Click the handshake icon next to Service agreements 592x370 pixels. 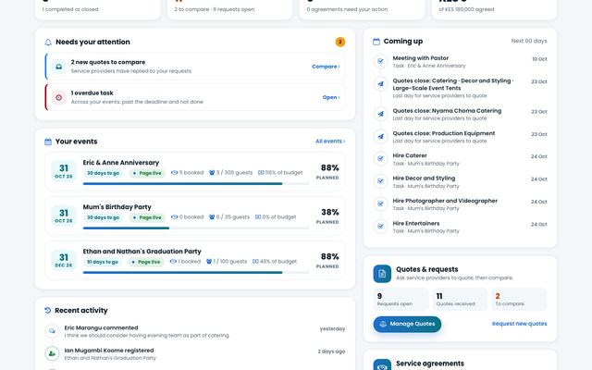pos(382,365)
